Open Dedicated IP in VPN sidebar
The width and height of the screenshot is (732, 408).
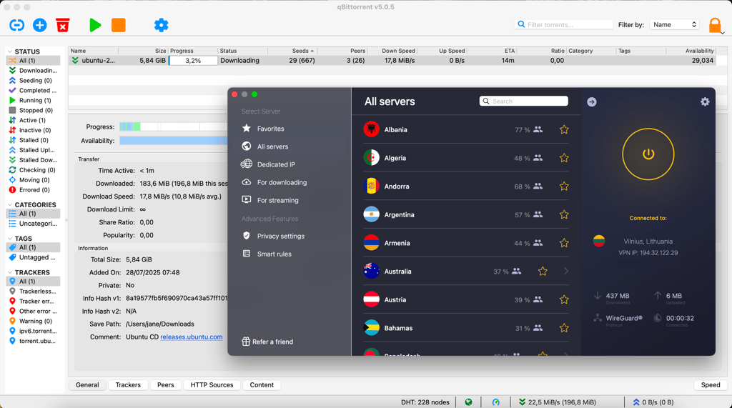pos(276,164)
